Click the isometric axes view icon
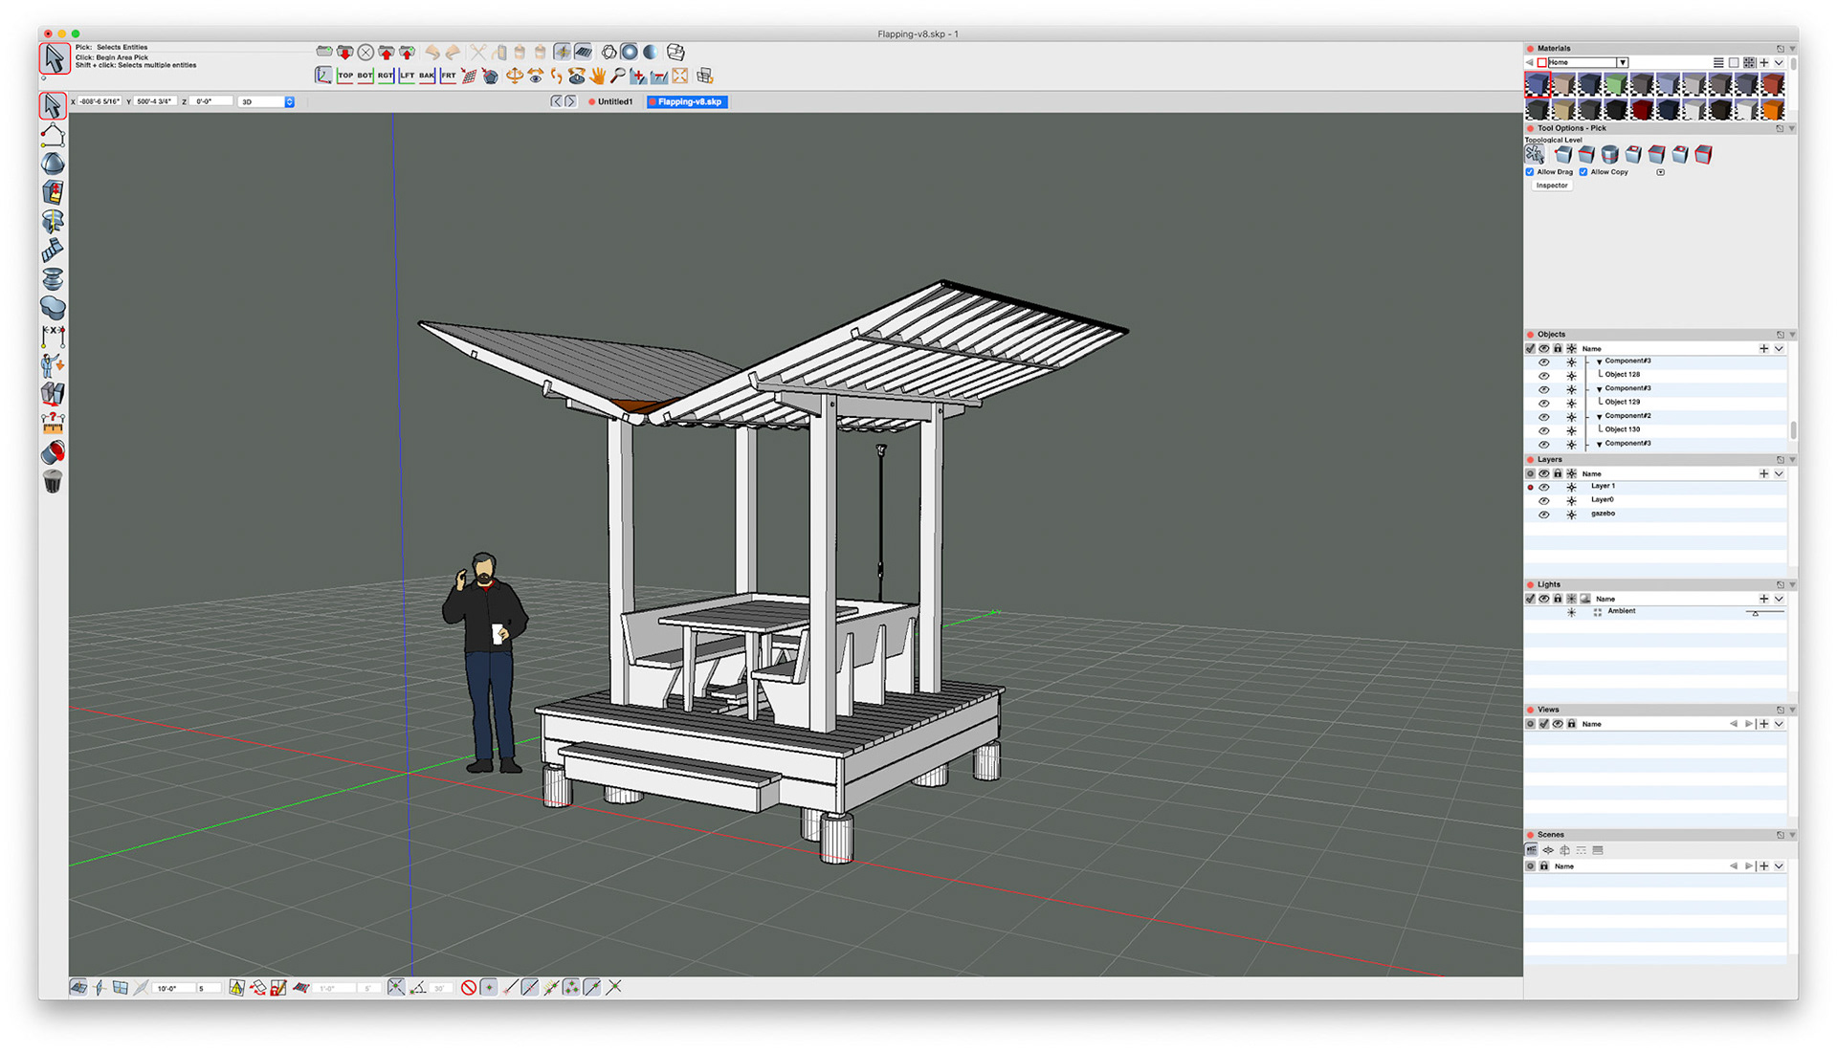1837x1051 pixels. coord(323,76)
